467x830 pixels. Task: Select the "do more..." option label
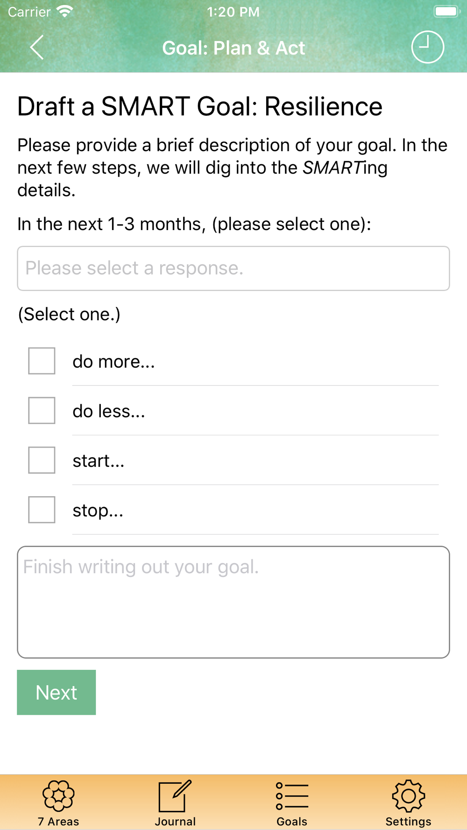coord(113,362)
